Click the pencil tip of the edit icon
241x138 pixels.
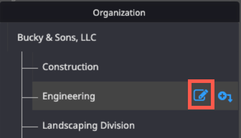[x=204, y=93]
